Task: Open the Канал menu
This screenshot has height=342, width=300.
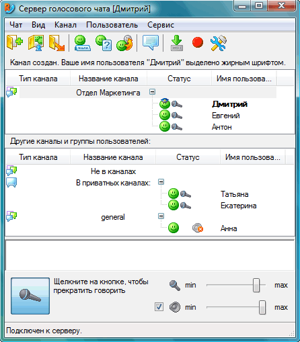Action: 65,25
